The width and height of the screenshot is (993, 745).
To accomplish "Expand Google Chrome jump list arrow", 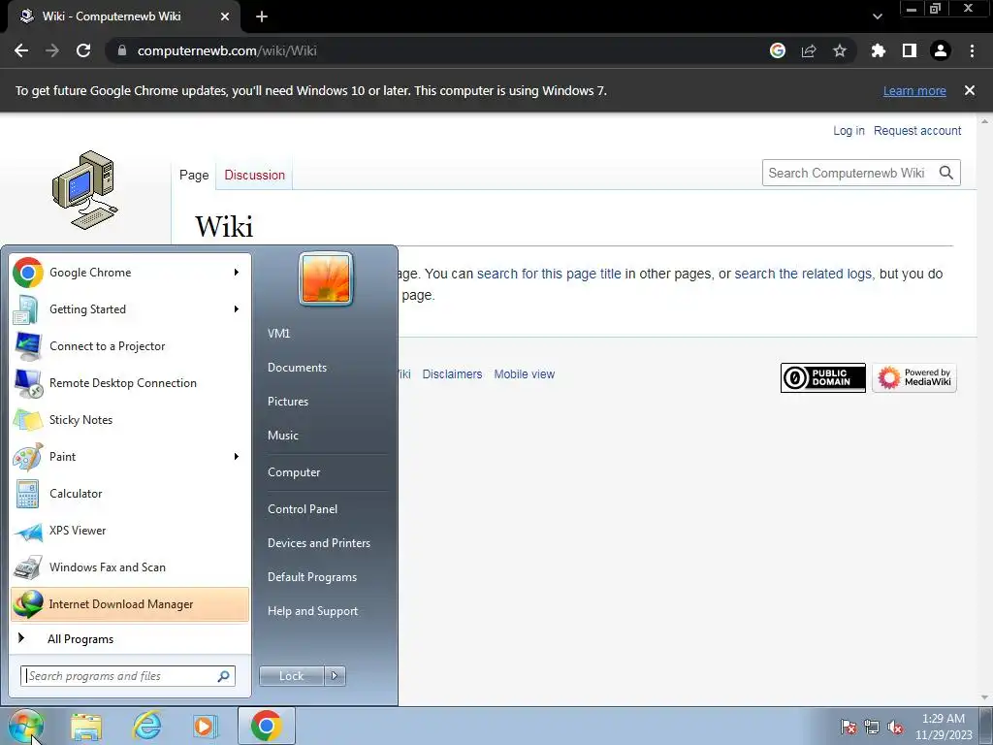I will tap(237, 273).
